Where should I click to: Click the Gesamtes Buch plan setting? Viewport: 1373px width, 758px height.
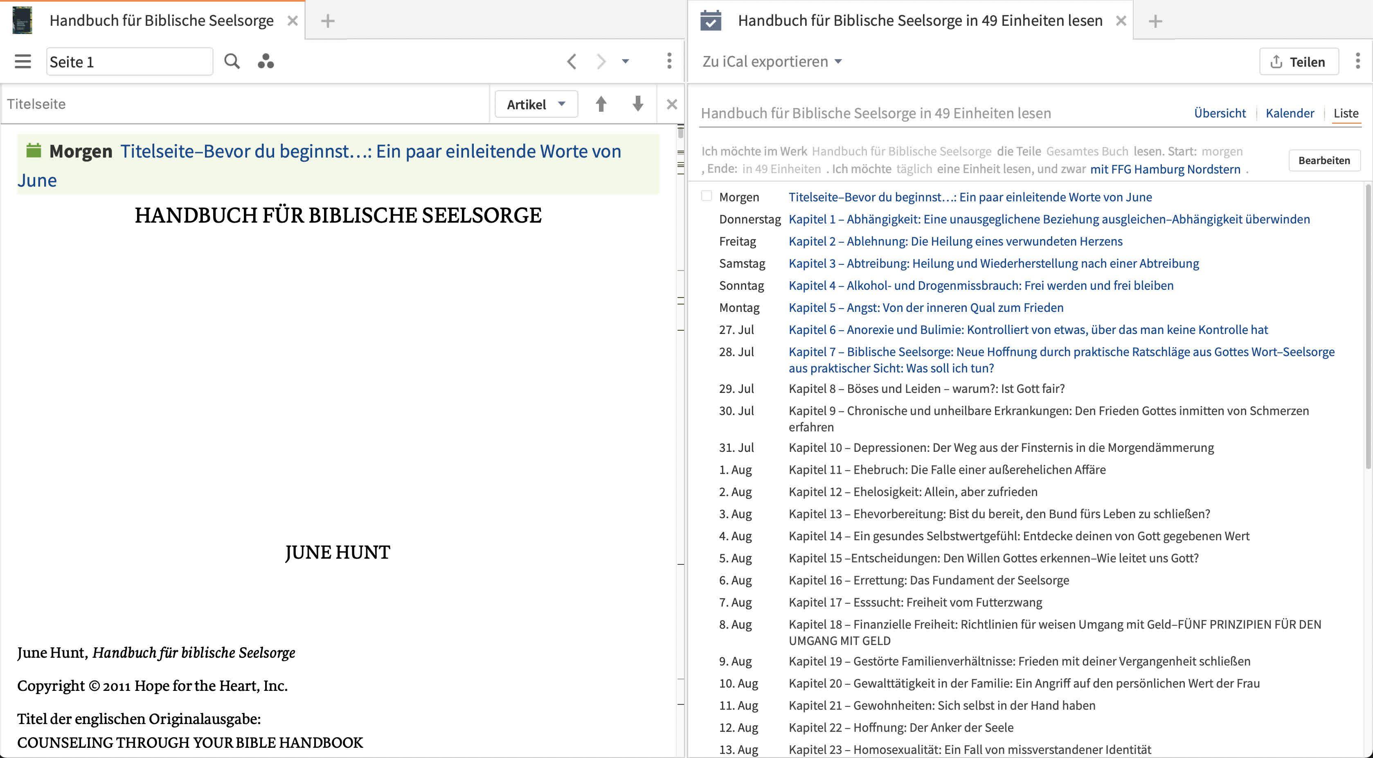1087,151
